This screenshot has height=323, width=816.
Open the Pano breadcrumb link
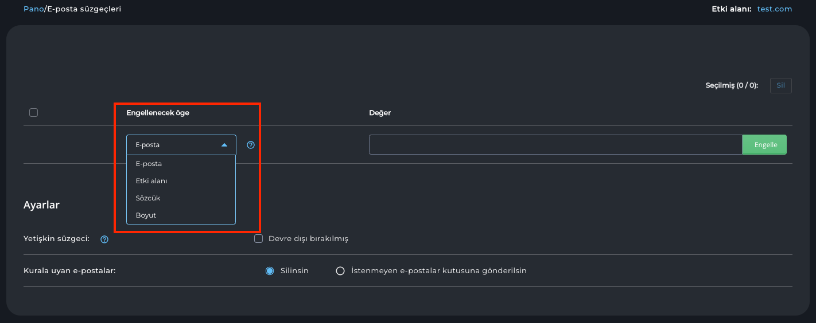tap(33, 9)
